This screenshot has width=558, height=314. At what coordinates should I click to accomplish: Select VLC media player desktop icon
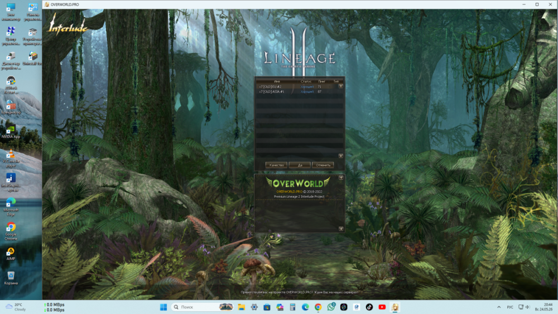tap(11, 158)
